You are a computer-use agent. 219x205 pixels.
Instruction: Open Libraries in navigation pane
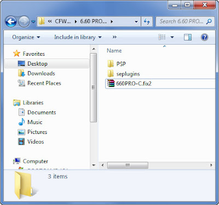[33, 103]
